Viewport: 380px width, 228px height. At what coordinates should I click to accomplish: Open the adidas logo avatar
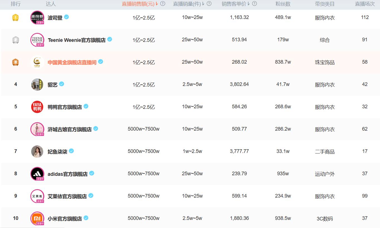click(x=37, y=174)
